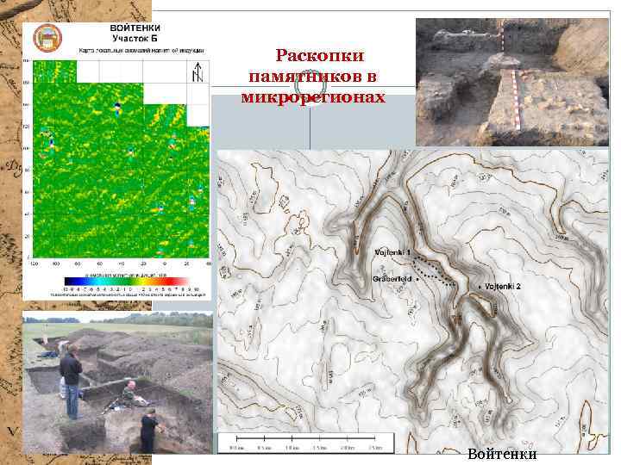Click the "Участок Б" subtitle text
The height and width of the screenshot is (465, 621).
pyautogui.click(x=135, y=39)
